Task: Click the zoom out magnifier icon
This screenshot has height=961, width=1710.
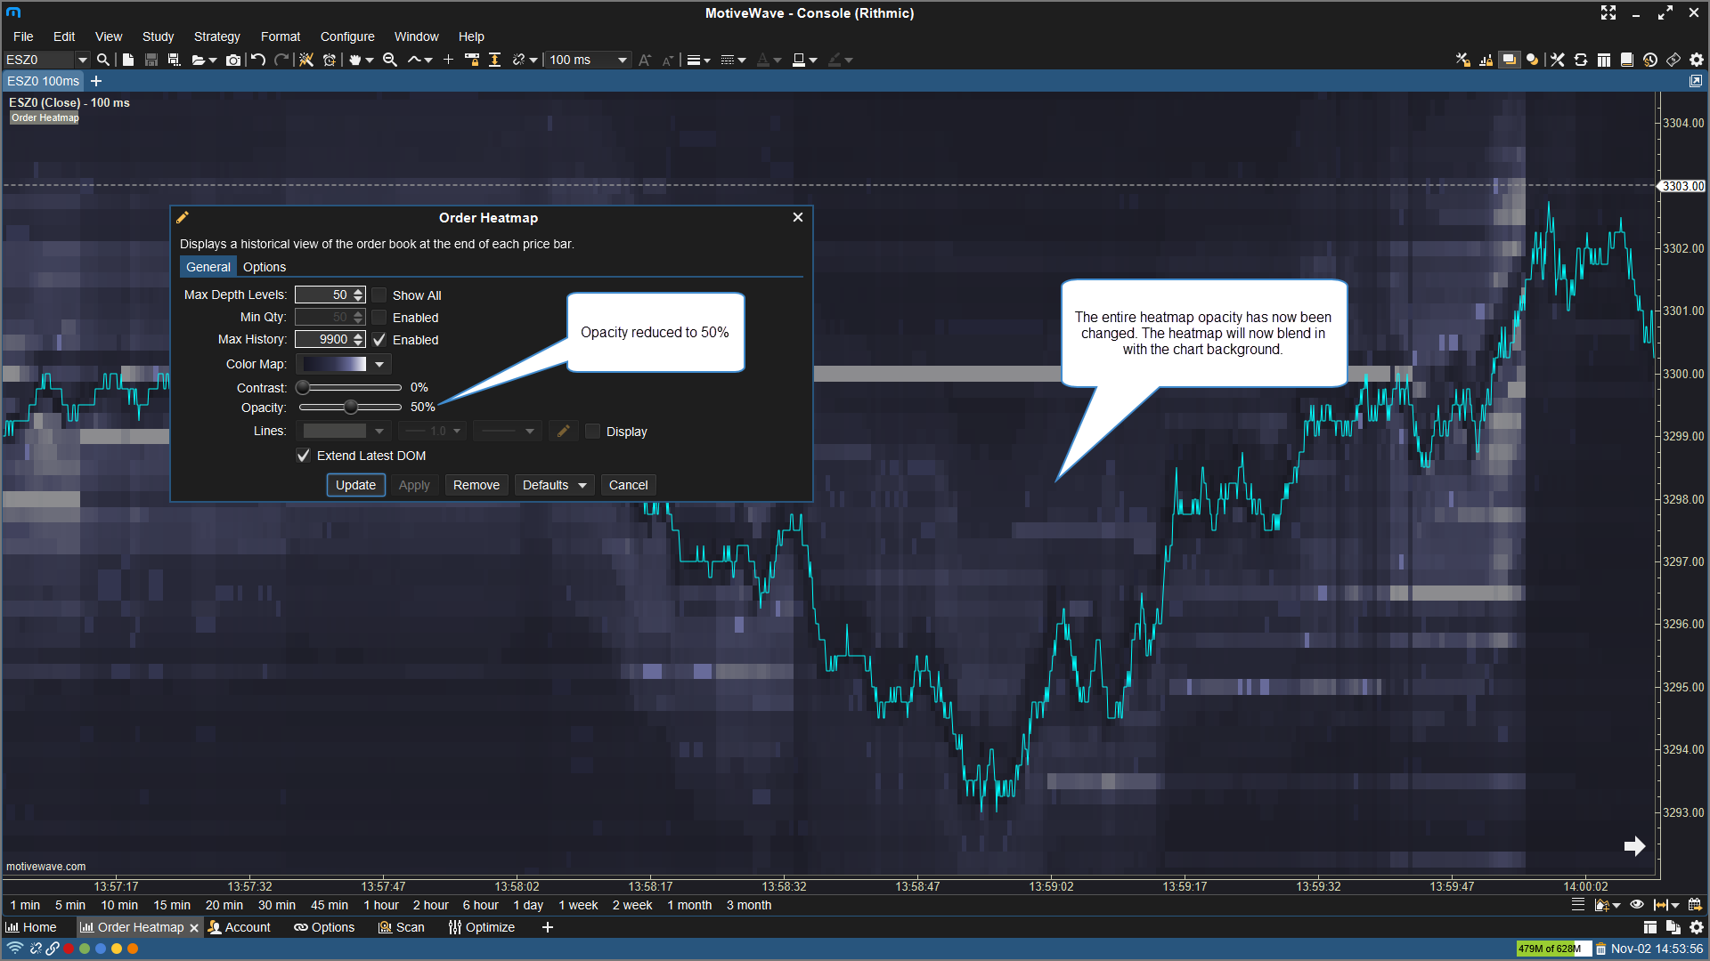Action: click(x=389, y=60)
